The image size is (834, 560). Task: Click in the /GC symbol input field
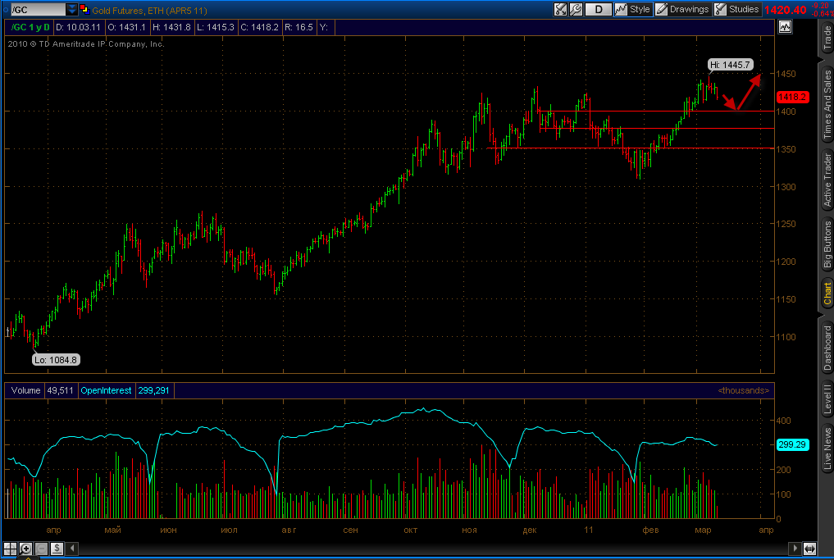[x=38, y=10]
